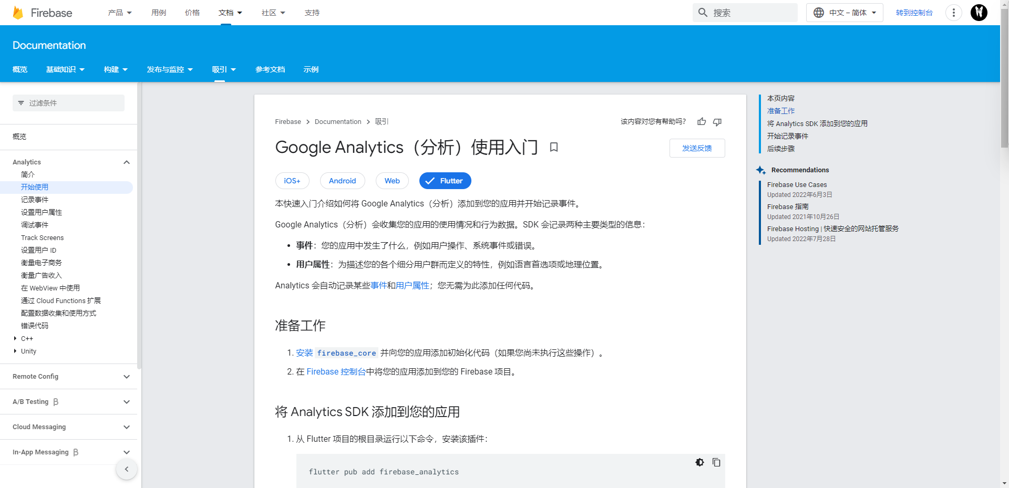Open the 衡量电子商务 sidebar item
Image resolution: width=1009 pixels, height=488 pixels.
point(42,263)
